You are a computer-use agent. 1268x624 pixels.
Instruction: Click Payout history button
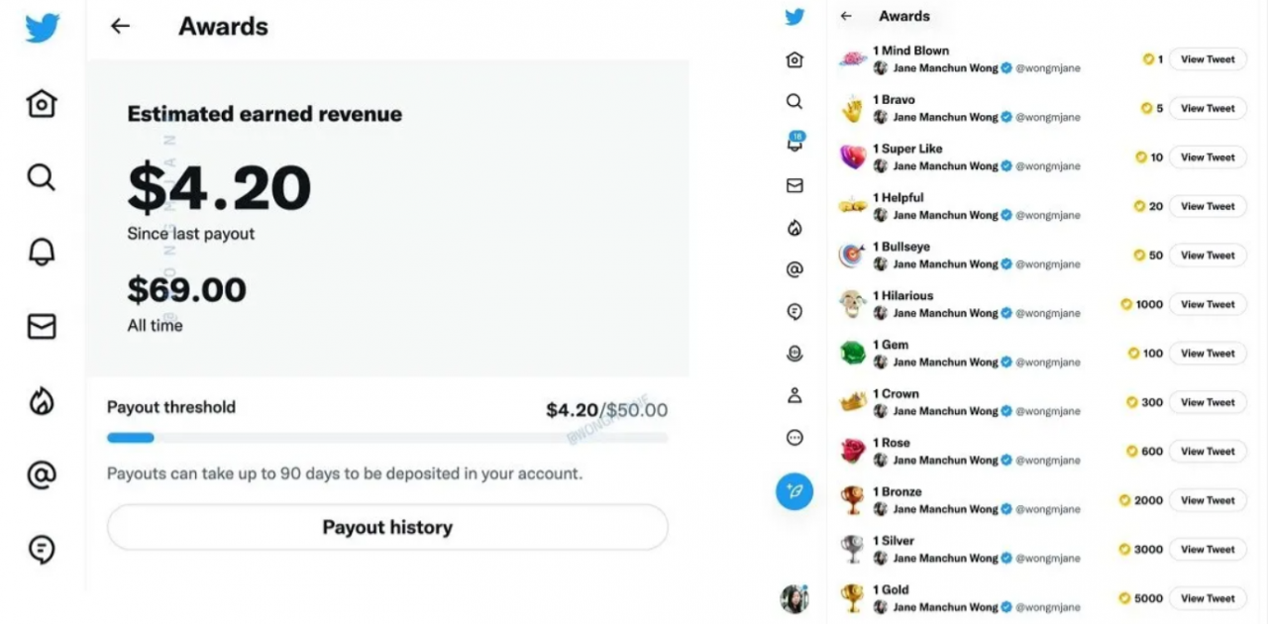coord(387,527)
